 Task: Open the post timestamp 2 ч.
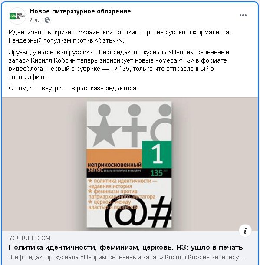tap(34, 20)
